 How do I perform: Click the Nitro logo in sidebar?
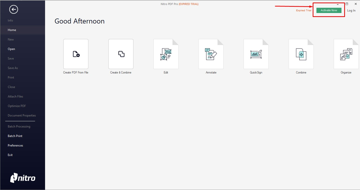tap(23, 178)
